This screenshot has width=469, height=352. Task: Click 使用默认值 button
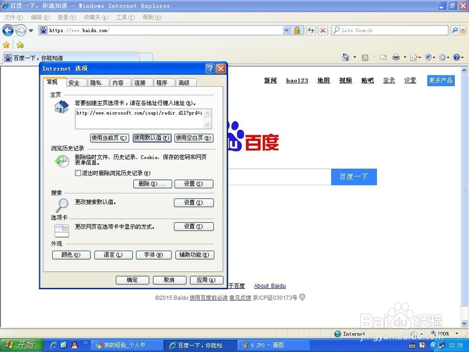152,138
